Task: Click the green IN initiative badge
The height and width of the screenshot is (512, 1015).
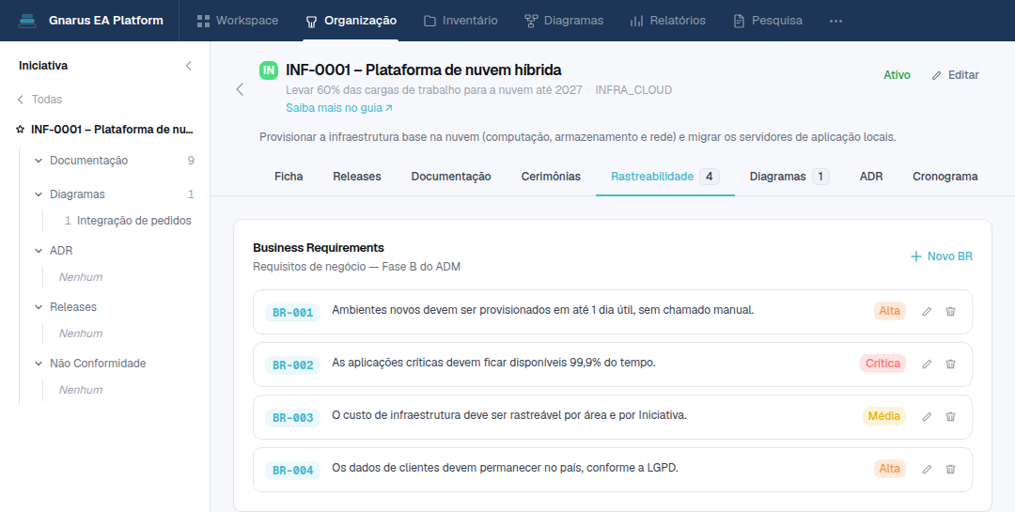Action: click(x=269, y=70)
